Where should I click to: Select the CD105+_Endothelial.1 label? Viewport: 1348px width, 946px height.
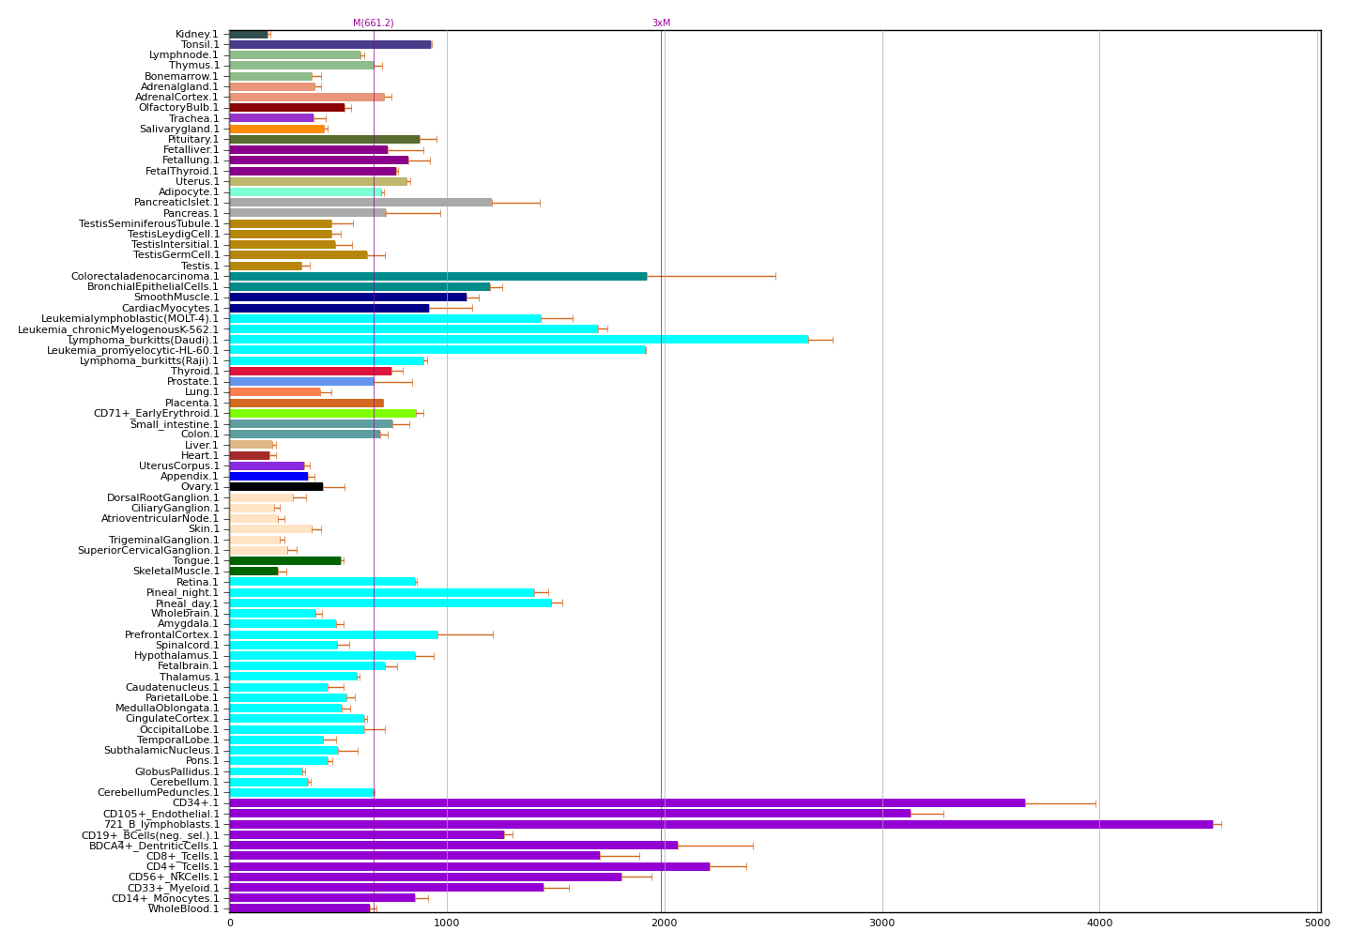[161, 814]
